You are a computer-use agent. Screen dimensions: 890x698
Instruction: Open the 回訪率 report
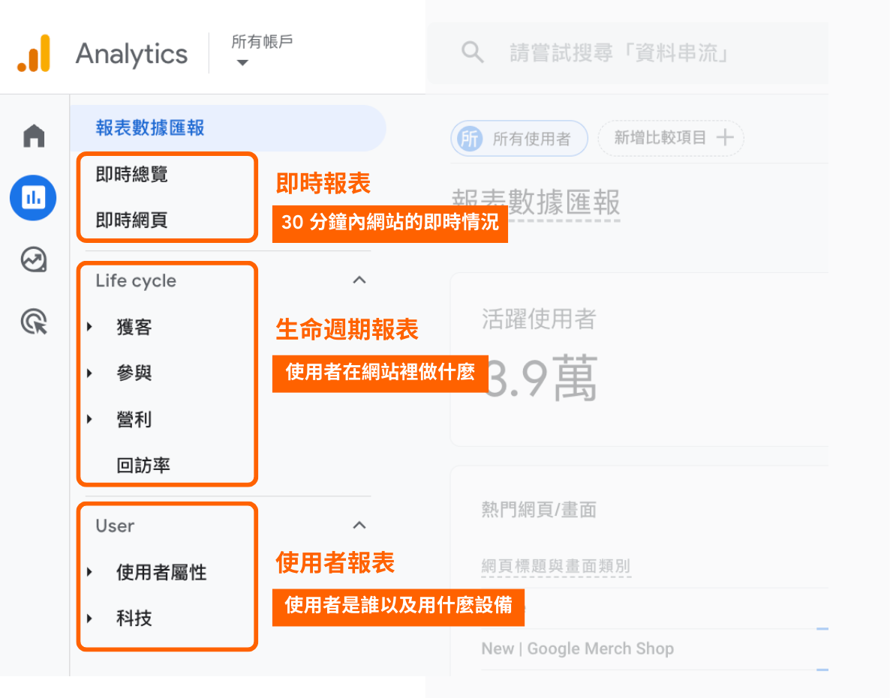point(141,465)
